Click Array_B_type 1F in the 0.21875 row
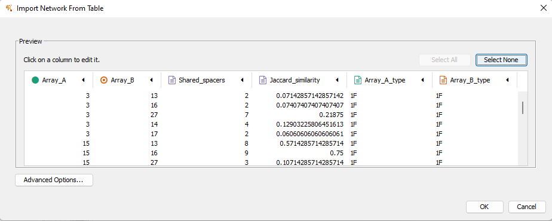 [x=439, y=115]
